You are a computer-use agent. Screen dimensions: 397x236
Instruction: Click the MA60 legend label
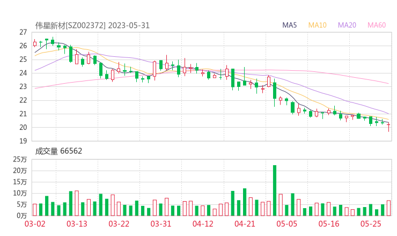click(x=377, y=25)
